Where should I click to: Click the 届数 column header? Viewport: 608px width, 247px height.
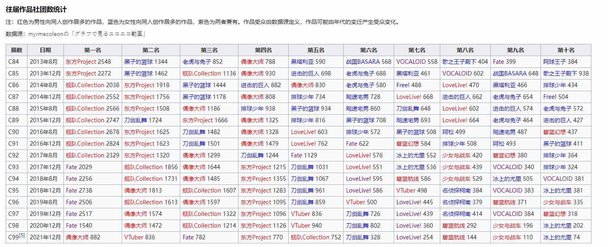coord(17,50)
